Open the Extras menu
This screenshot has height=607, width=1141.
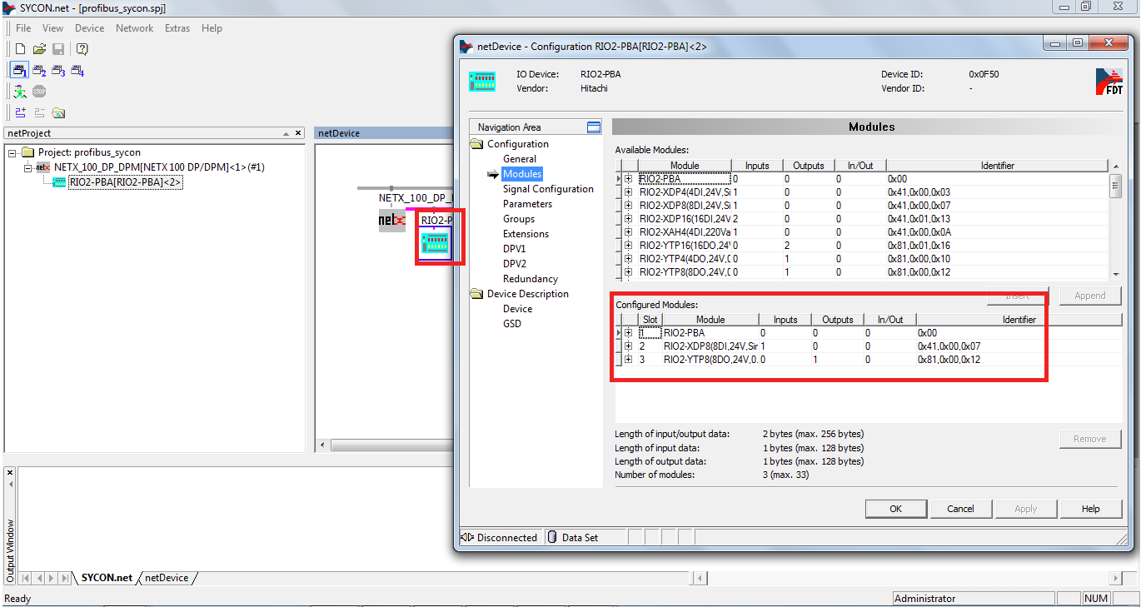click(x=177, y=28)
